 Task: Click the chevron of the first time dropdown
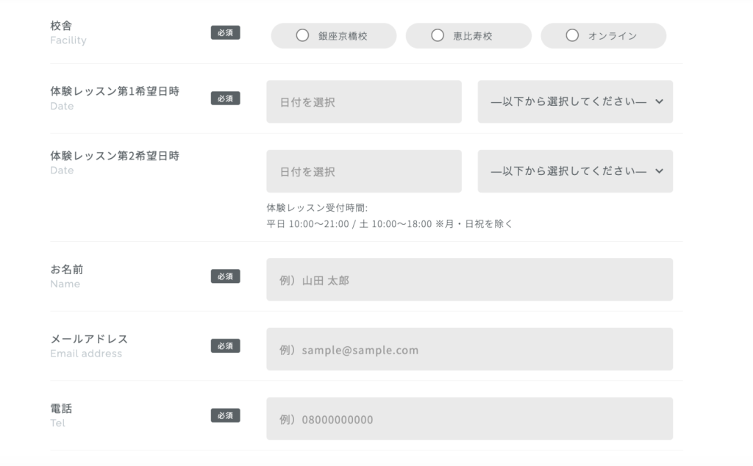pos(659,101)
